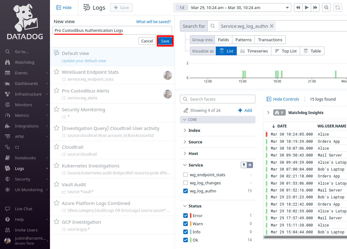This screenshot has height=249, width=347.
Task: Star the Cloudtrail saved view
Action: click(57, 147)
